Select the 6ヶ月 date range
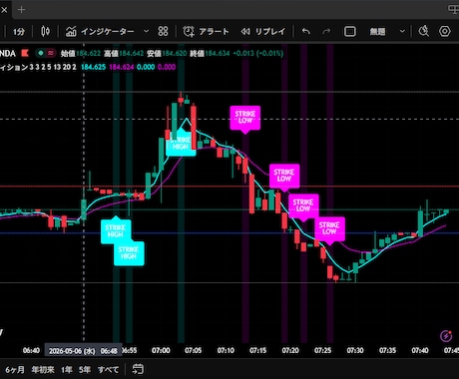459x379 pixels. [x=15, y=369]
